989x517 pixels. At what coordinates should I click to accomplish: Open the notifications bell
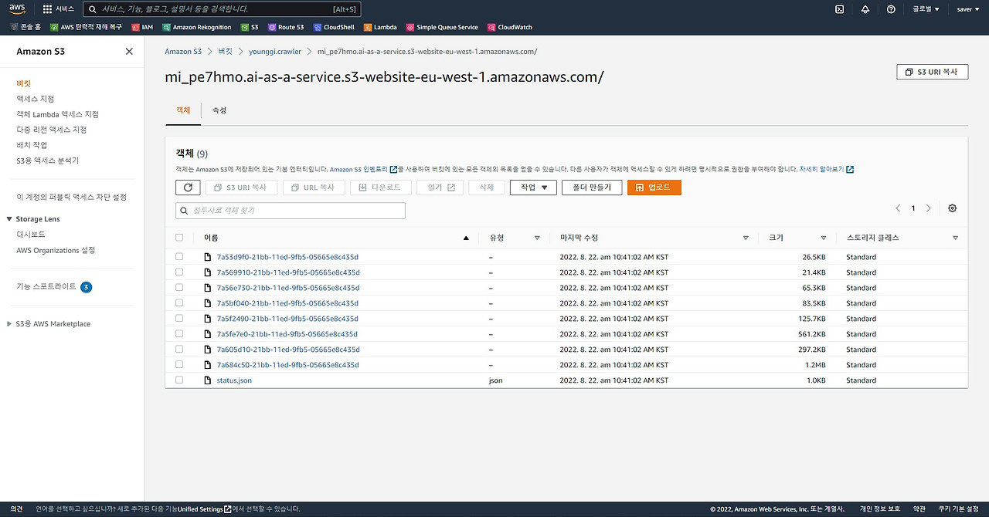point(865,9)
